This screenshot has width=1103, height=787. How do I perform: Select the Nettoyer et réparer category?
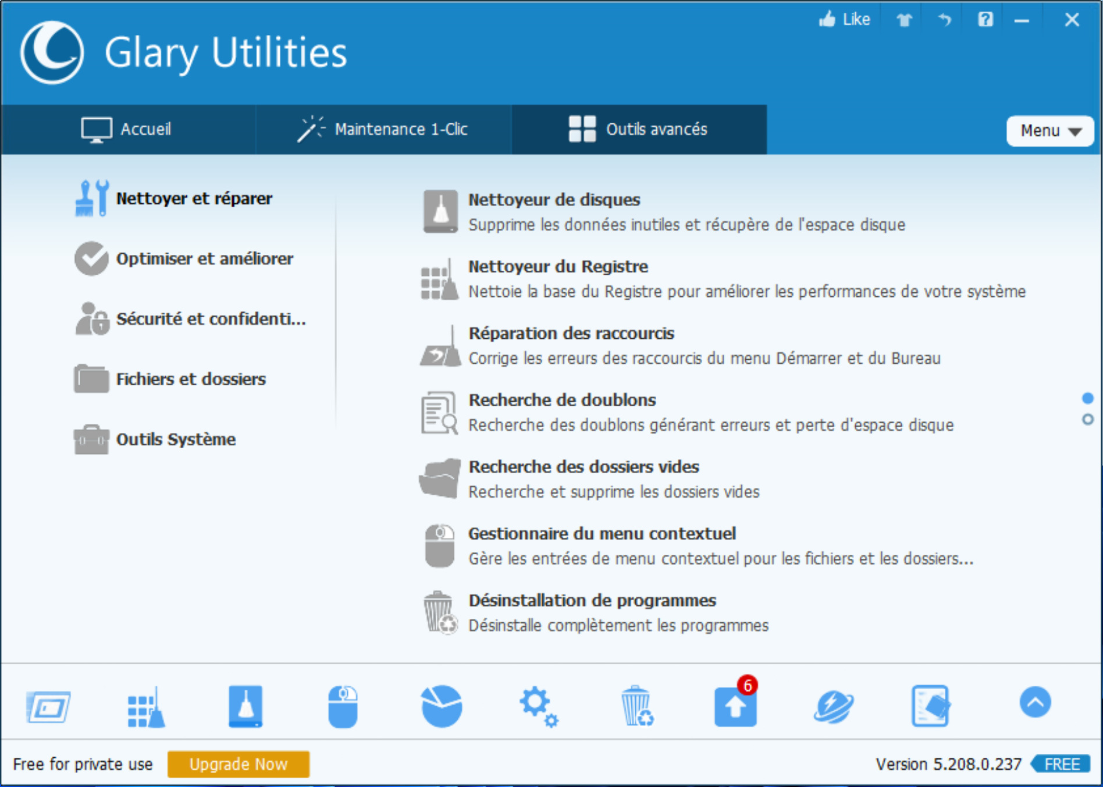coord(174,198)
